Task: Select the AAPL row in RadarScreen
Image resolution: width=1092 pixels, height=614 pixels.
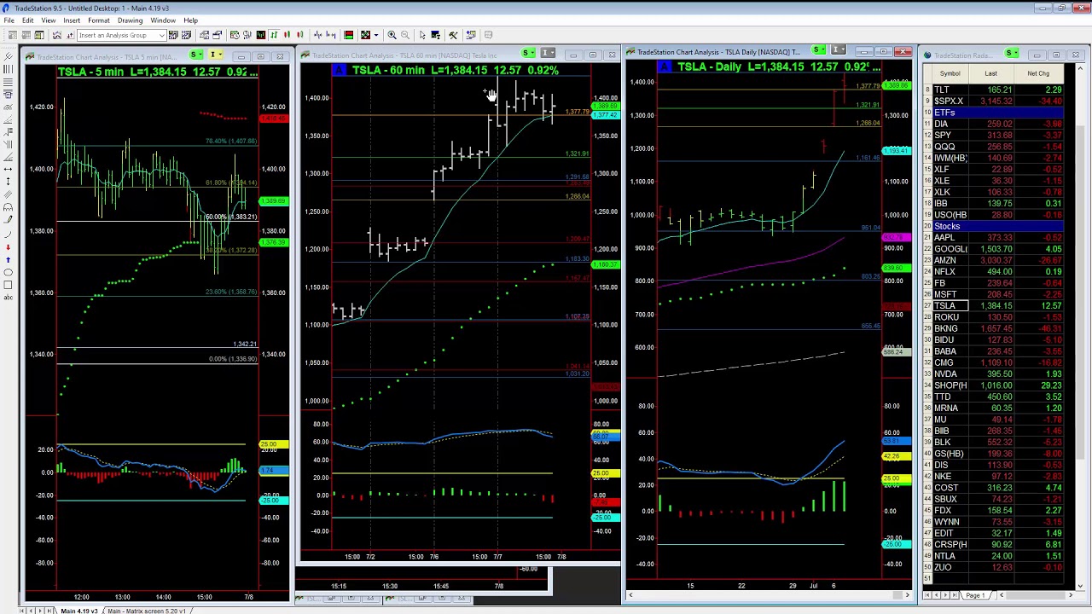Action: tap(993, 237)
